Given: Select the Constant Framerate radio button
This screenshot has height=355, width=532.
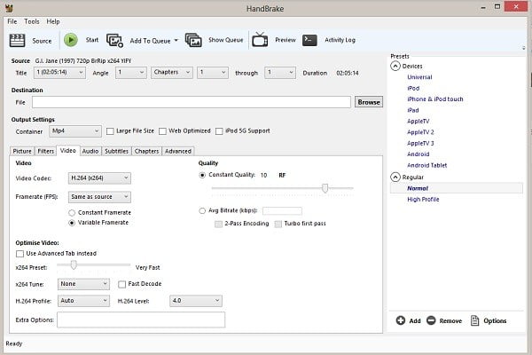Looking at the screenshot, I should (x=72, y=212).
